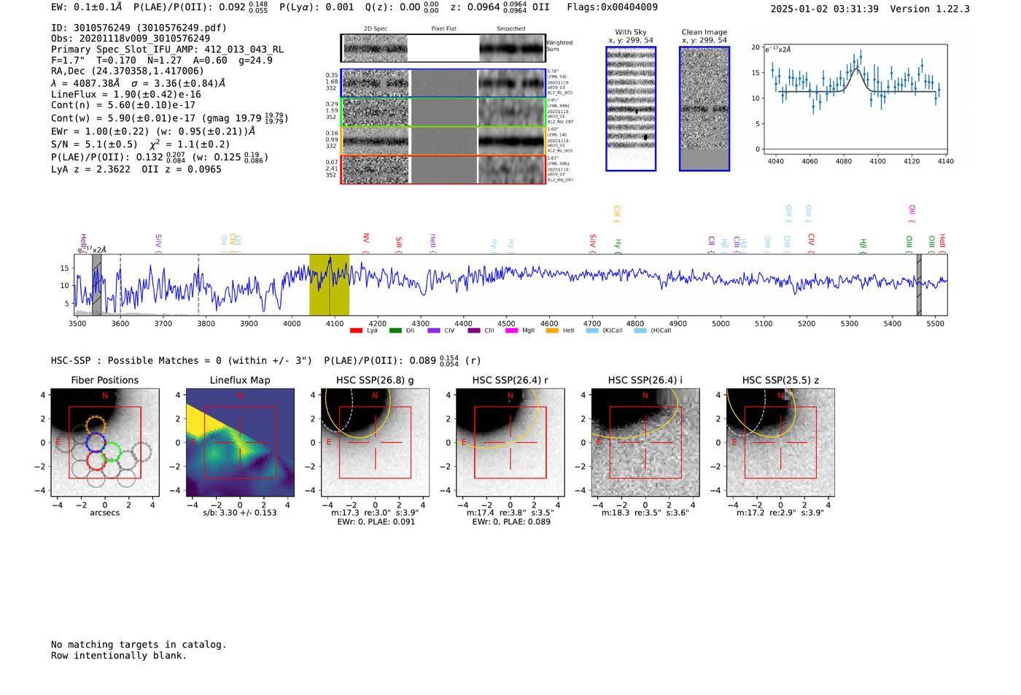Image resolution: width=1021 pixels, height=695 pixels.
Task: Click the S/N = 5.1(±0.5) value
Action: tap(94, 144)
